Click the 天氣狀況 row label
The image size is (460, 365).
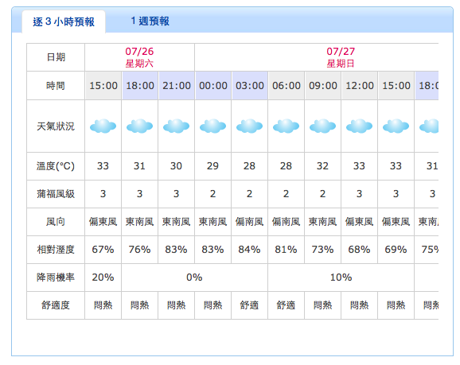coord(56,126)
